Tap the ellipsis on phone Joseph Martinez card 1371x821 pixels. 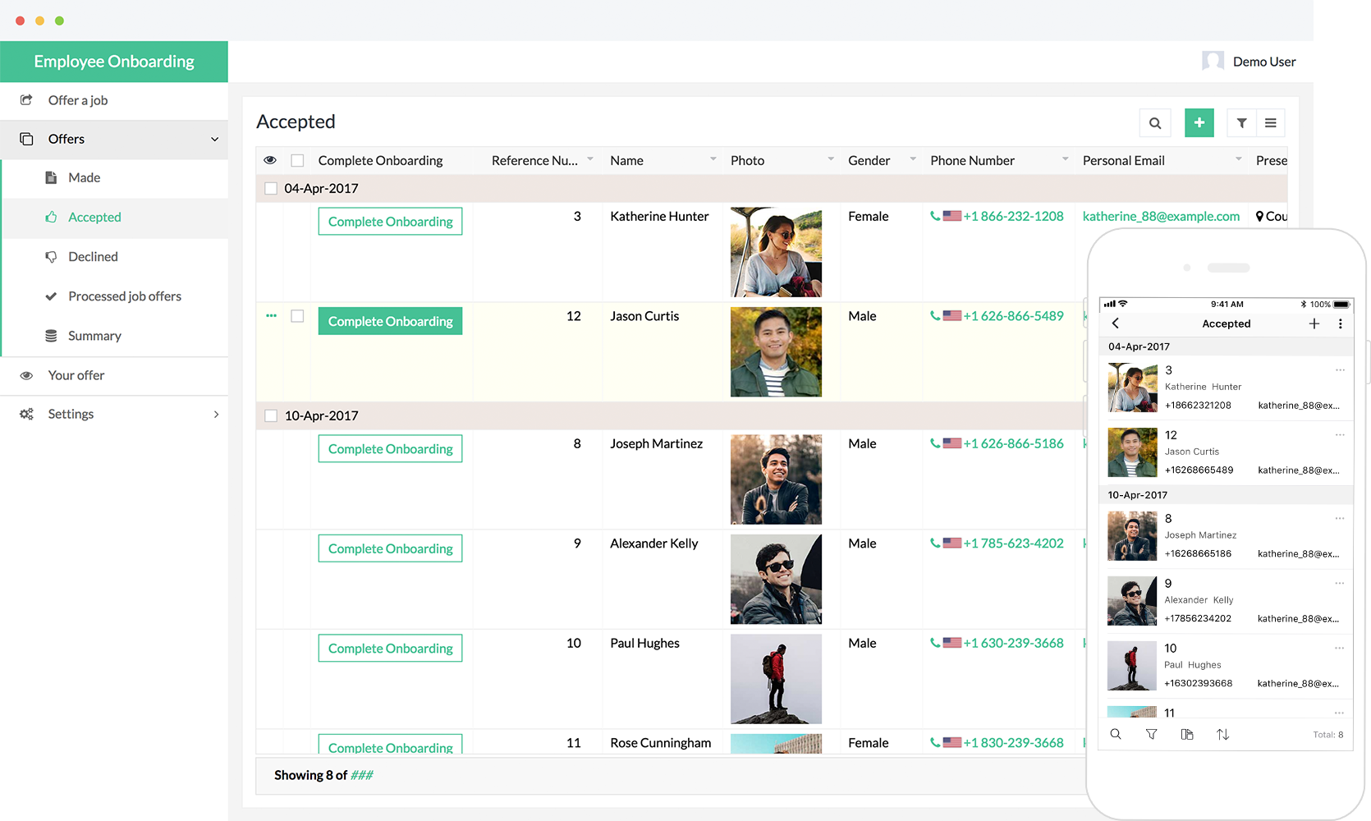(x=1340, y=518)
